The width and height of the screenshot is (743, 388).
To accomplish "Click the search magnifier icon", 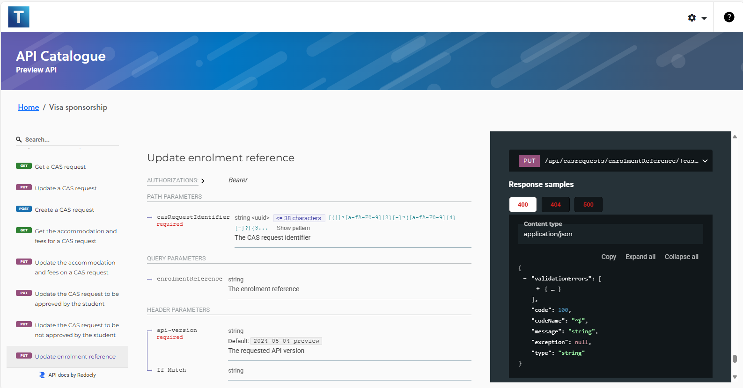I will coord(19,139).
